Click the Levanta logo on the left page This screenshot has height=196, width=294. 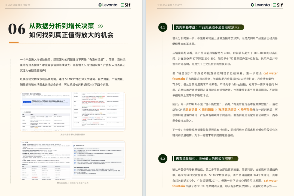point(108,5)
